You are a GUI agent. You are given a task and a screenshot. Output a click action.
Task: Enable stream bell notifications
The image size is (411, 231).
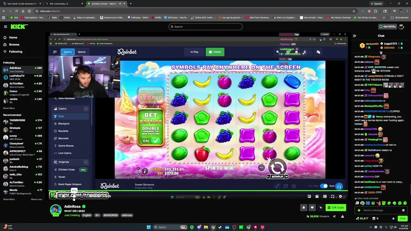(303, 208)
